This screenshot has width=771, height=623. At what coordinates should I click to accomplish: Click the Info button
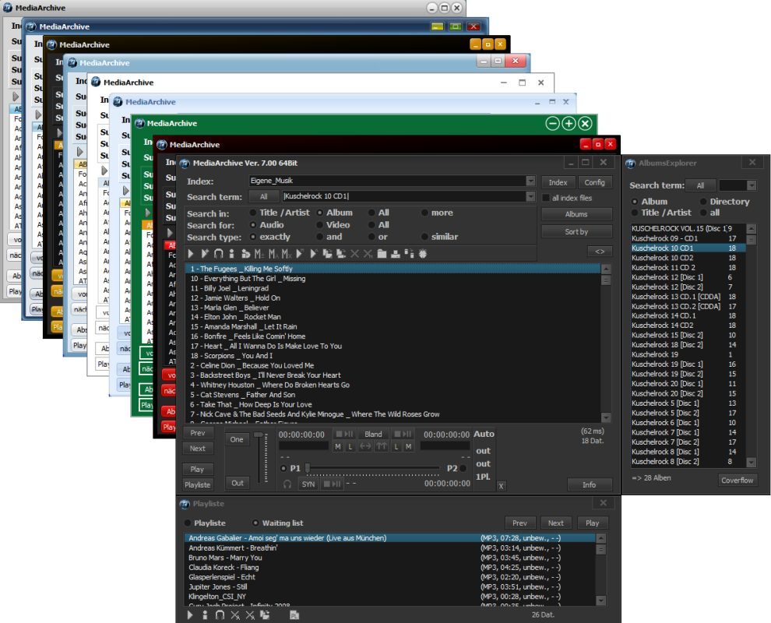coord(590,485)
